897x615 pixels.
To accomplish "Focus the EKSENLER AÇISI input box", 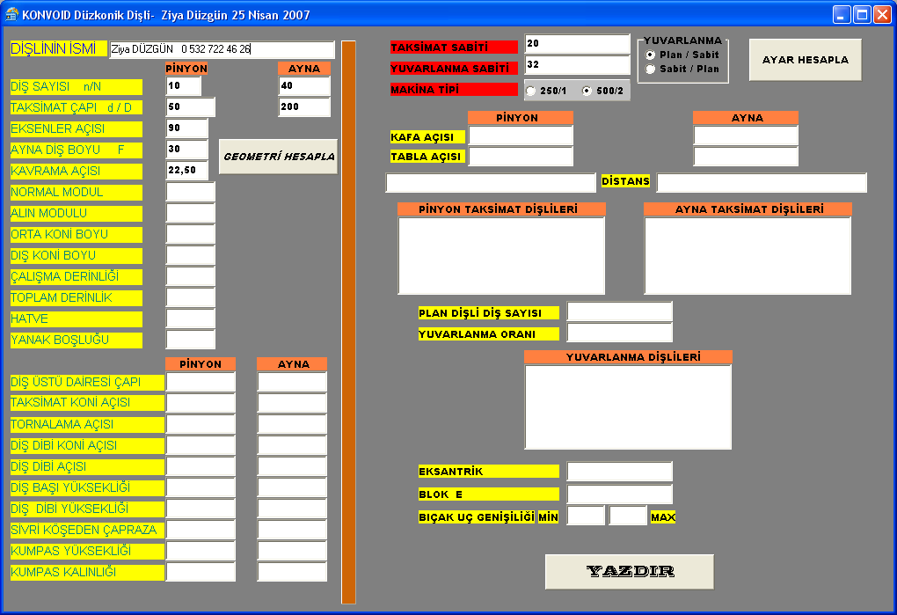I will click(186, 128).
